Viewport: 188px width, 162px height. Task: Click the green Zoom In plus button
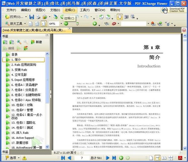pos(95,24)
